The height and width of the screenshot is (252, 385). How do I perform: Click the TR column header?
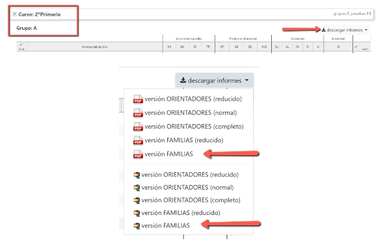tap(208, 47)
